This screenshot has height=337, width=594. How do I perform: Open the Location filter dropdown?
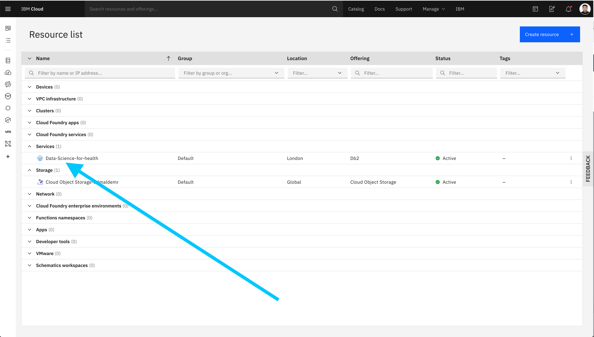click(318, 73)
